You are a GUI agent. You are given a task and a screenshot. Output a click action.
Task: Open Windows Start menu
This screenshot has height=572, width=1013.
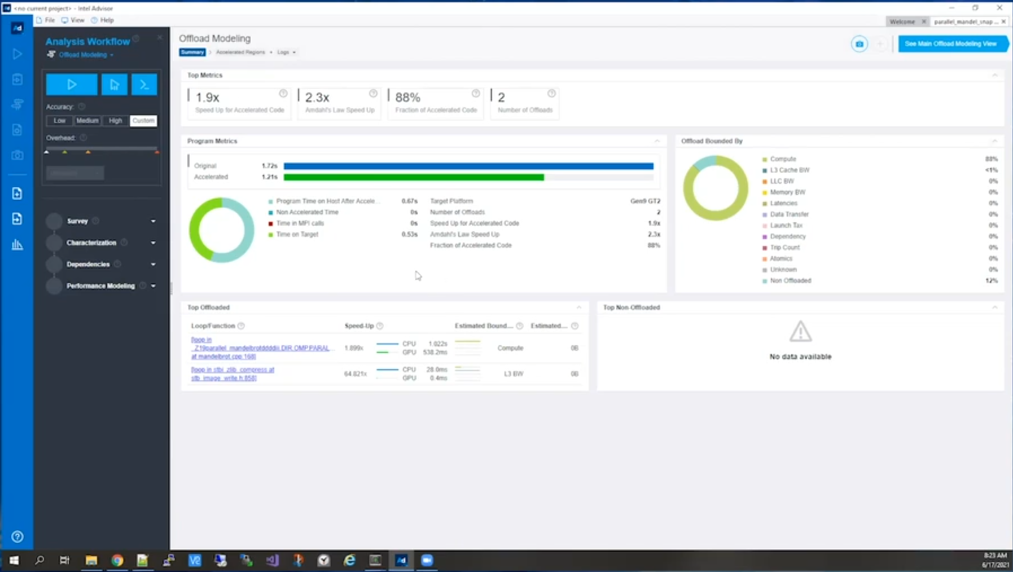pos(14,560)
